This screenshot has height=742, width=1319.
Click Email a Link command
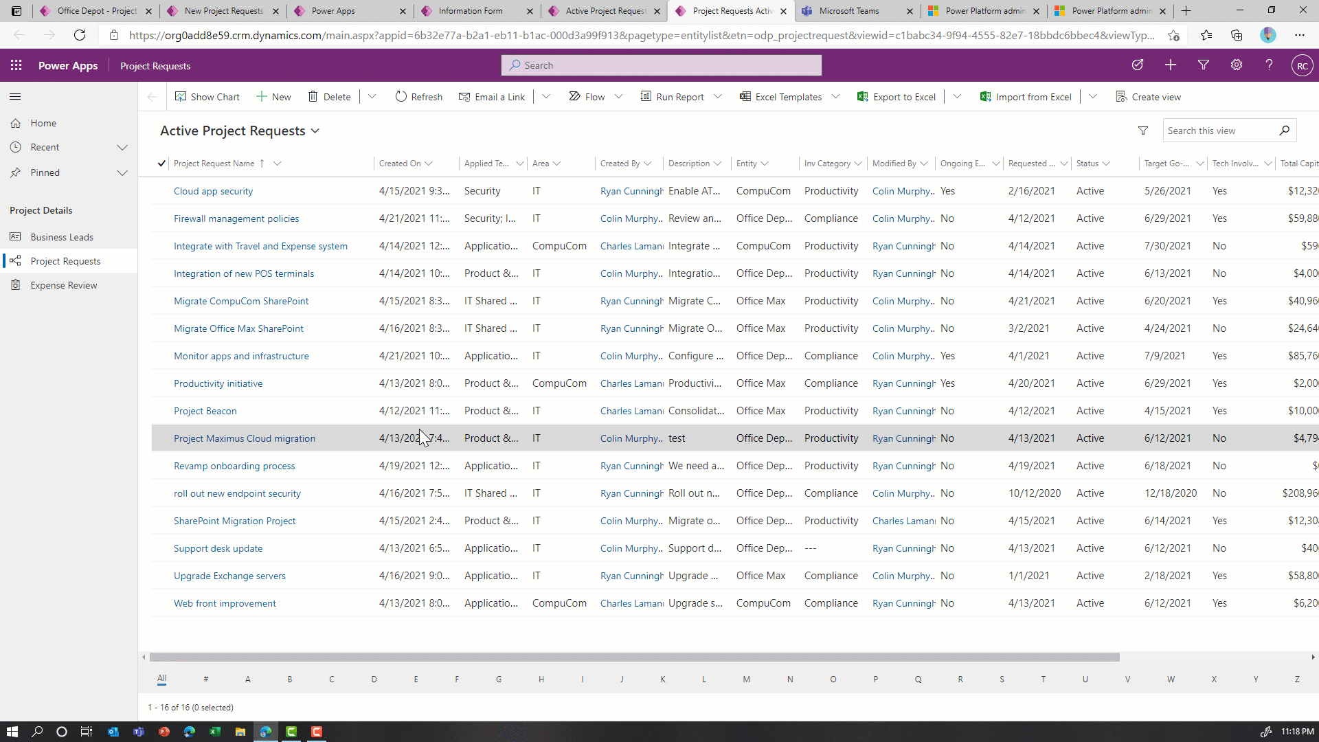[x=492, y=97]
